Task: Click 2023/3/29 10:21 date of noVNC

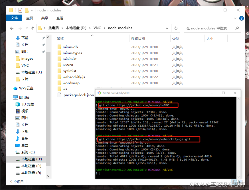Action: click(145, 65)
